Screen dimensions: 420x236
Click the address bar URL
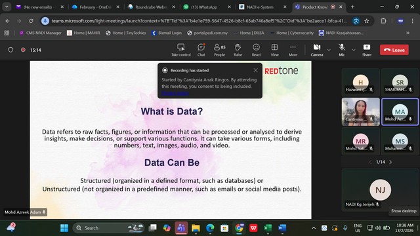click(x=199, y=21)
